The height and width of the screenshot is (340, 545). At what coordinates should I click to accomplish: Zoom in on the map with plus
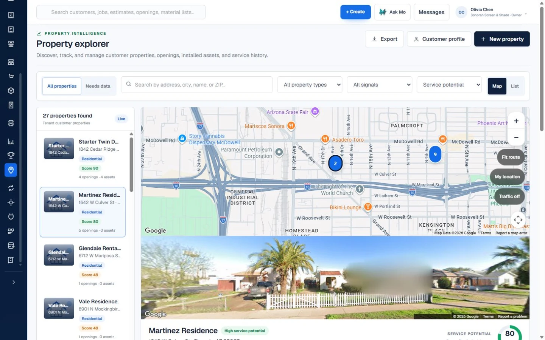(x=516, y=121)
